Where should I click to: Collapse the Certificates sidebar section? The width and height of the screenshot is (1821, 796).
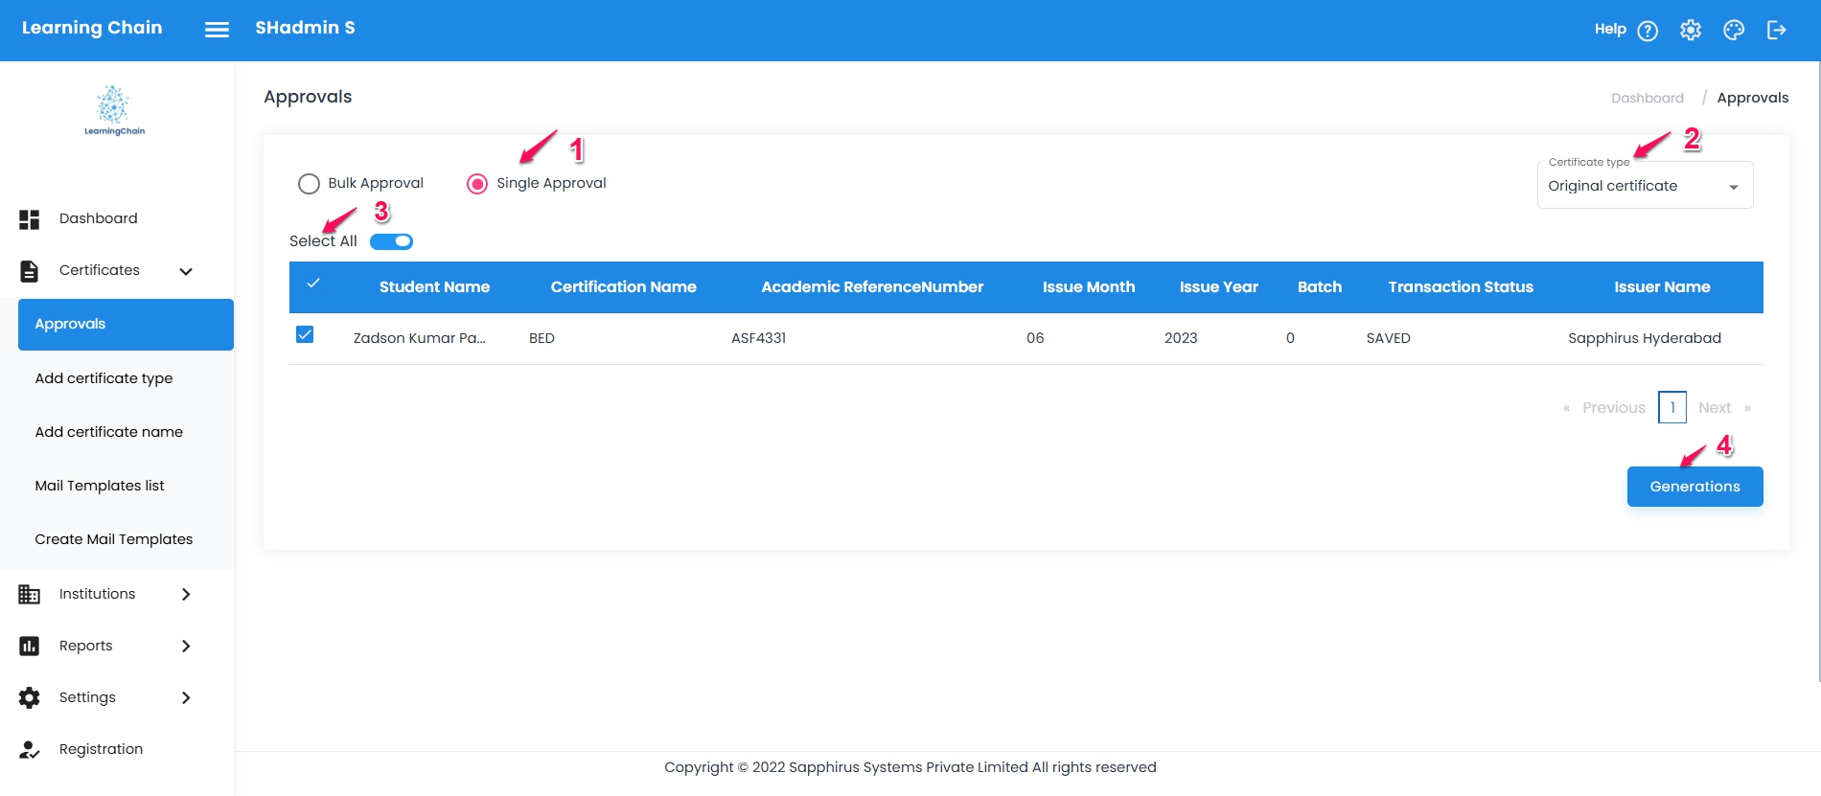186,271
